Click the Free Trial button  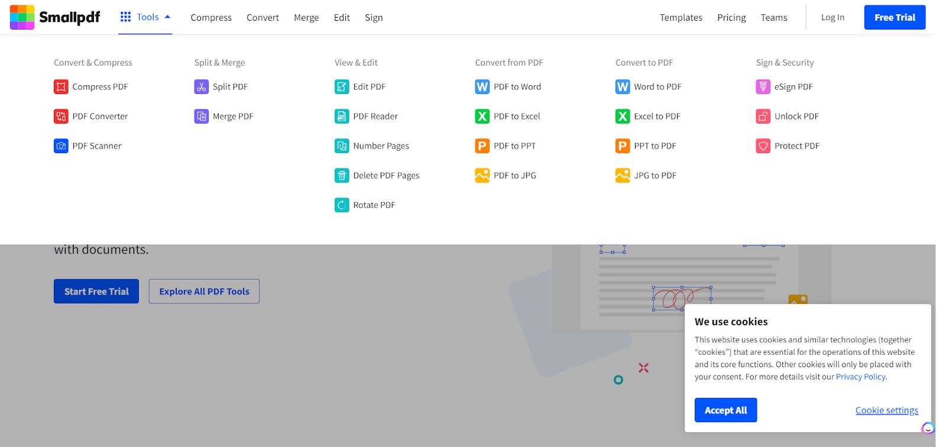[895, 18]
